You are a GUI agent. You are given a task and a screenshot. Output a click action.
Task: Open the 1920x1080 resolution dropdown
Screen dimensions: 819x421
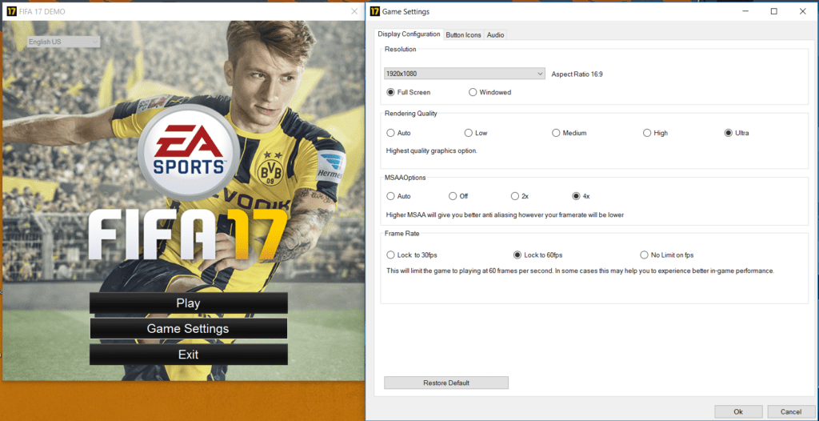(x=464, y=74)
